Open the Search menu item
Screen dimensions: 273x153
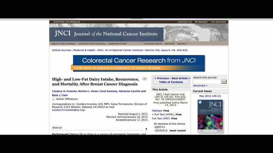182,44
